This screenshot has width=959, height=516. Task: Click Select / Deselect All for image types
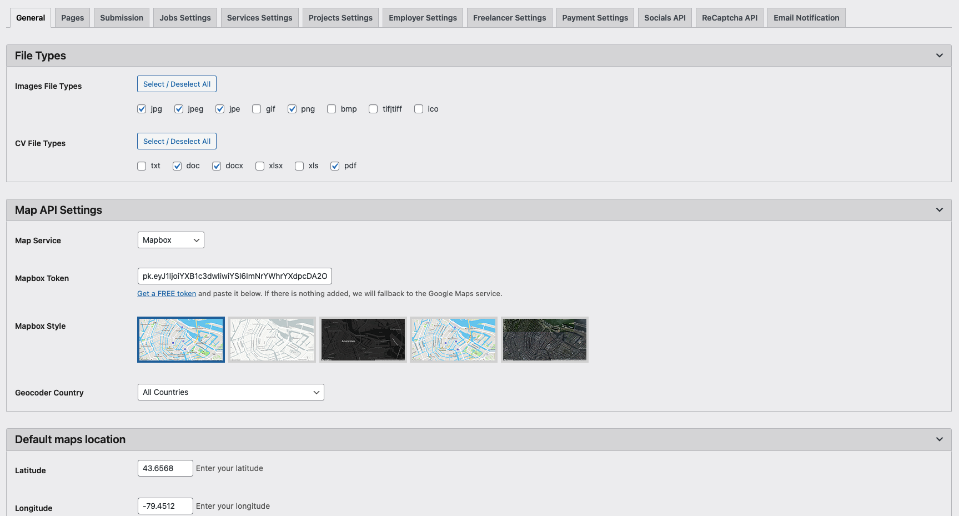click(x=177, y=84)
